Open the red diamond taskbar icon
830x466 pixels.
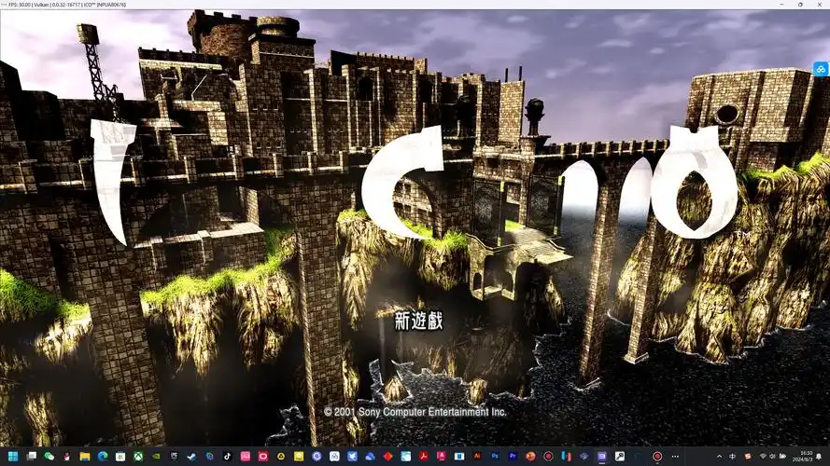click(x=388, y=456)
